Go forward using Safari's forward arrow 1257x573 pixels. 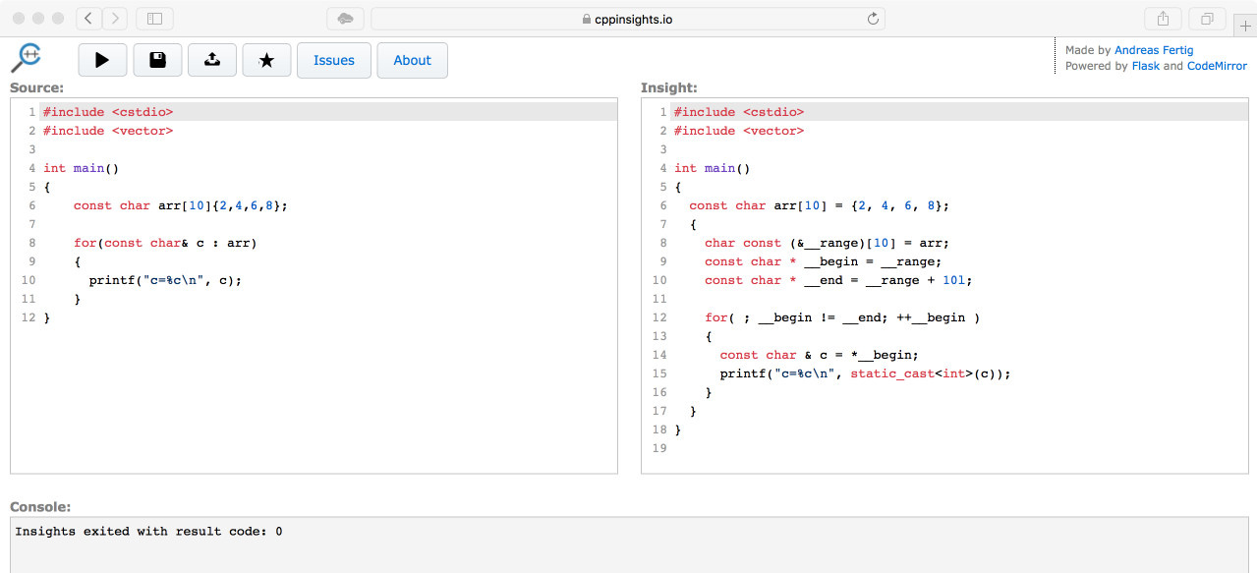pyautogui.click(x=115, y=19)
